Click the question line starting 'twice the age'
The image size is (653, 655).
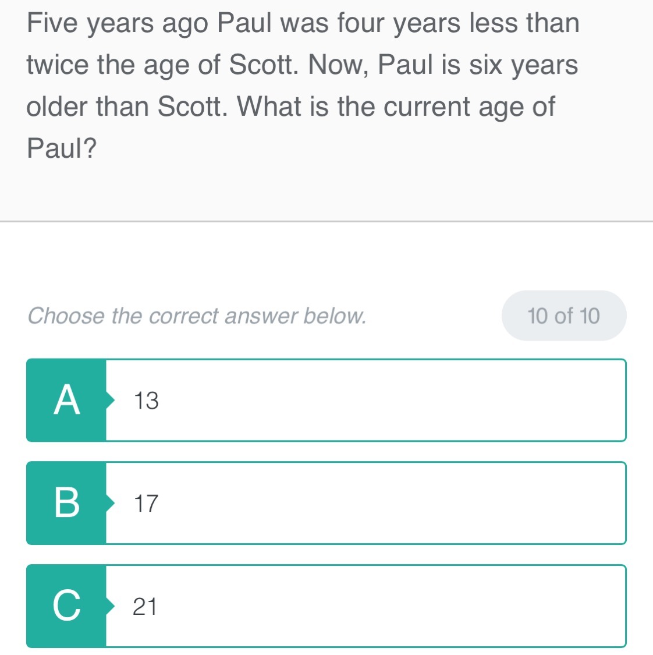point(302,65)
